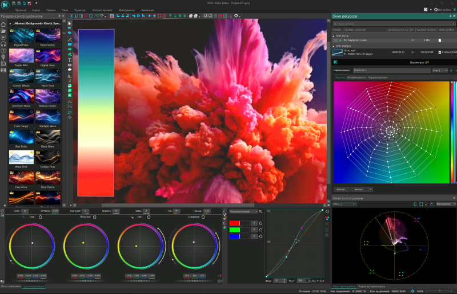Collapse the Abstract Backgrounds template folder
Screen dimensions: 457x294
click(10, 23)
